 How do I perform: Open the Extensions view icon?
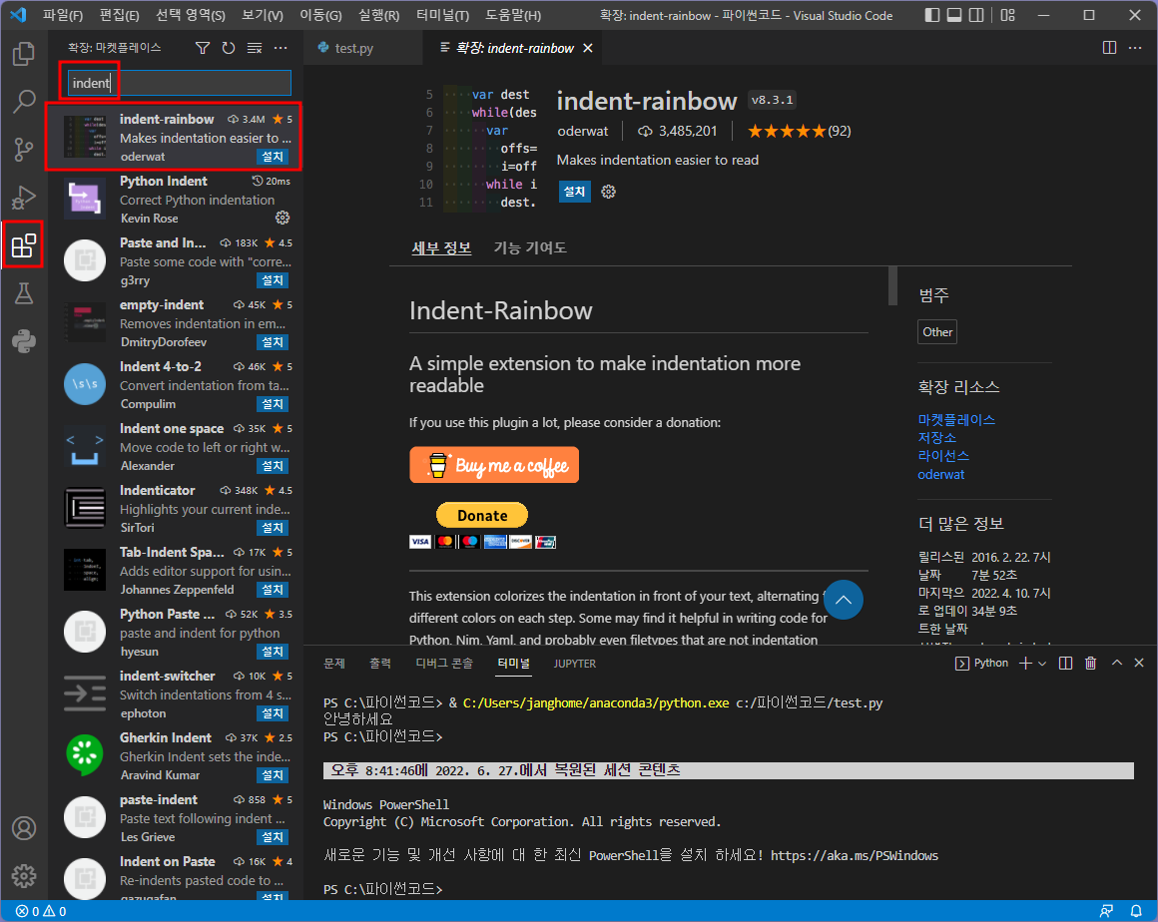(x=24, y=245)
